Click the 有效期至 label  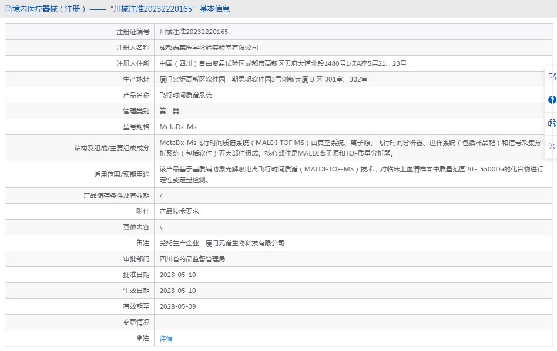pos(136,306)
